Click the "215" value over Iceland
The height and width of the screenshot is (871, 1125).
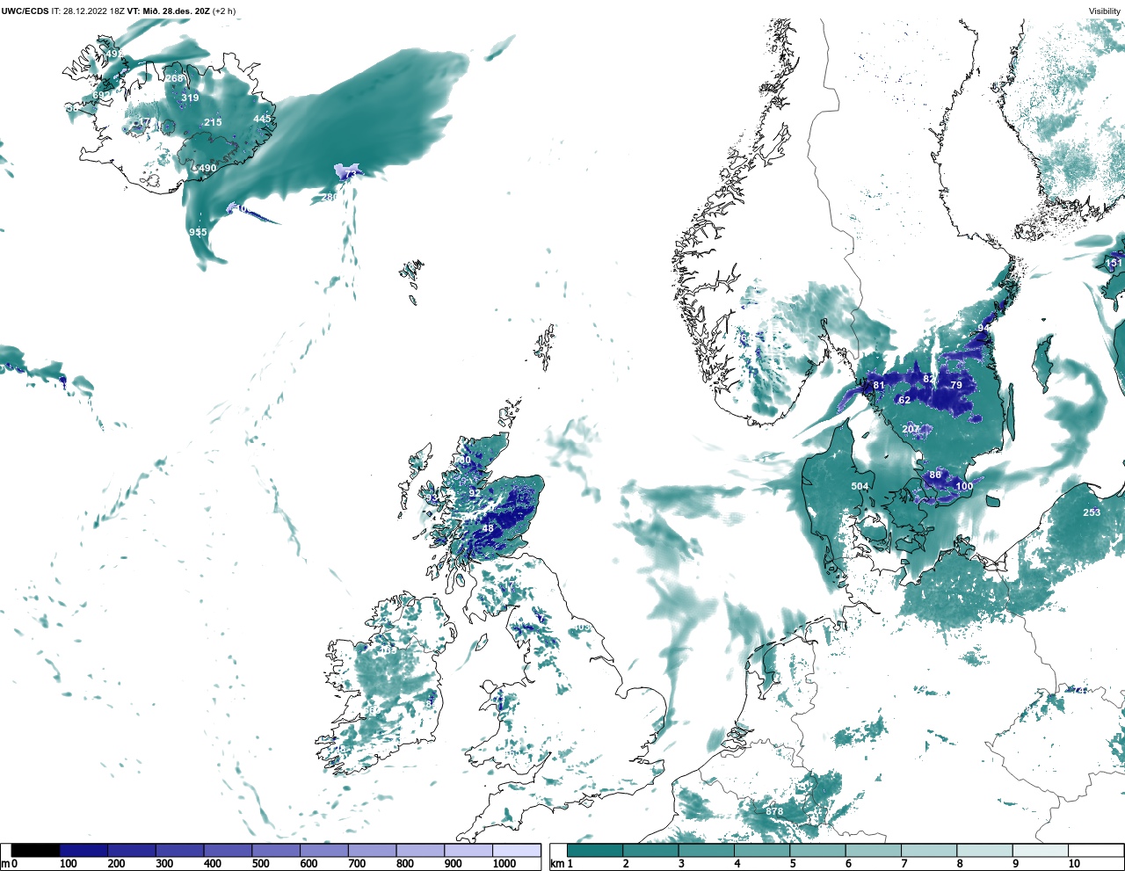tap(213, 122)
